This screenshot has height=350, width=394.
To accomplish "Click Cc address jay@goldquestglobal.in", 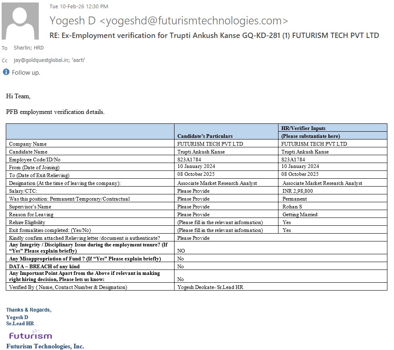I will coord(41,60).
